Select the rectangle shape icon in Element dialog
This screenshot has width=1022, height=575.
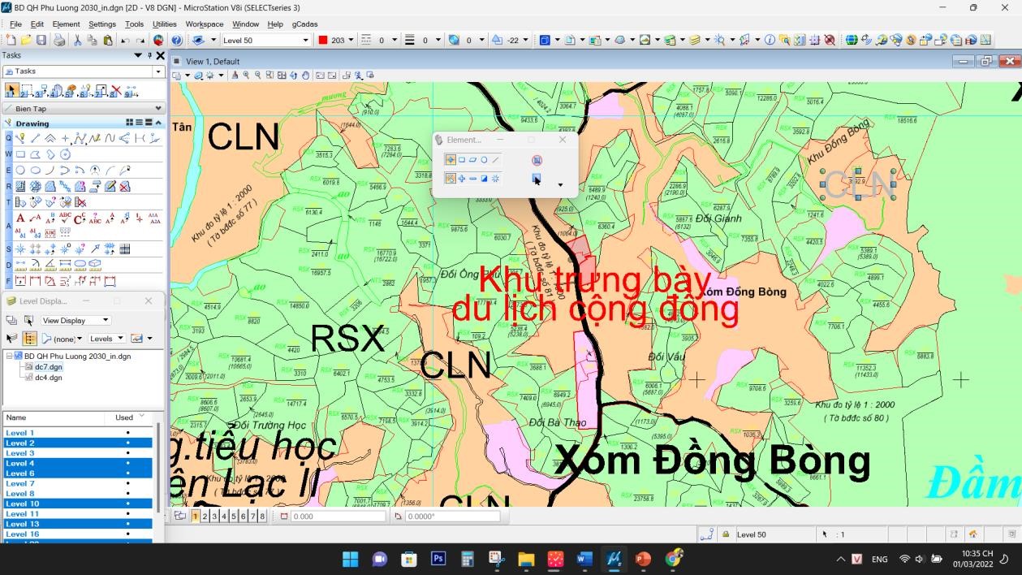pos(463,160)
